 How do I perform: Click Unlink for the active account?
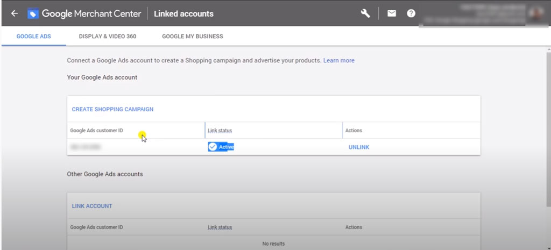click(x=359, y=147)
